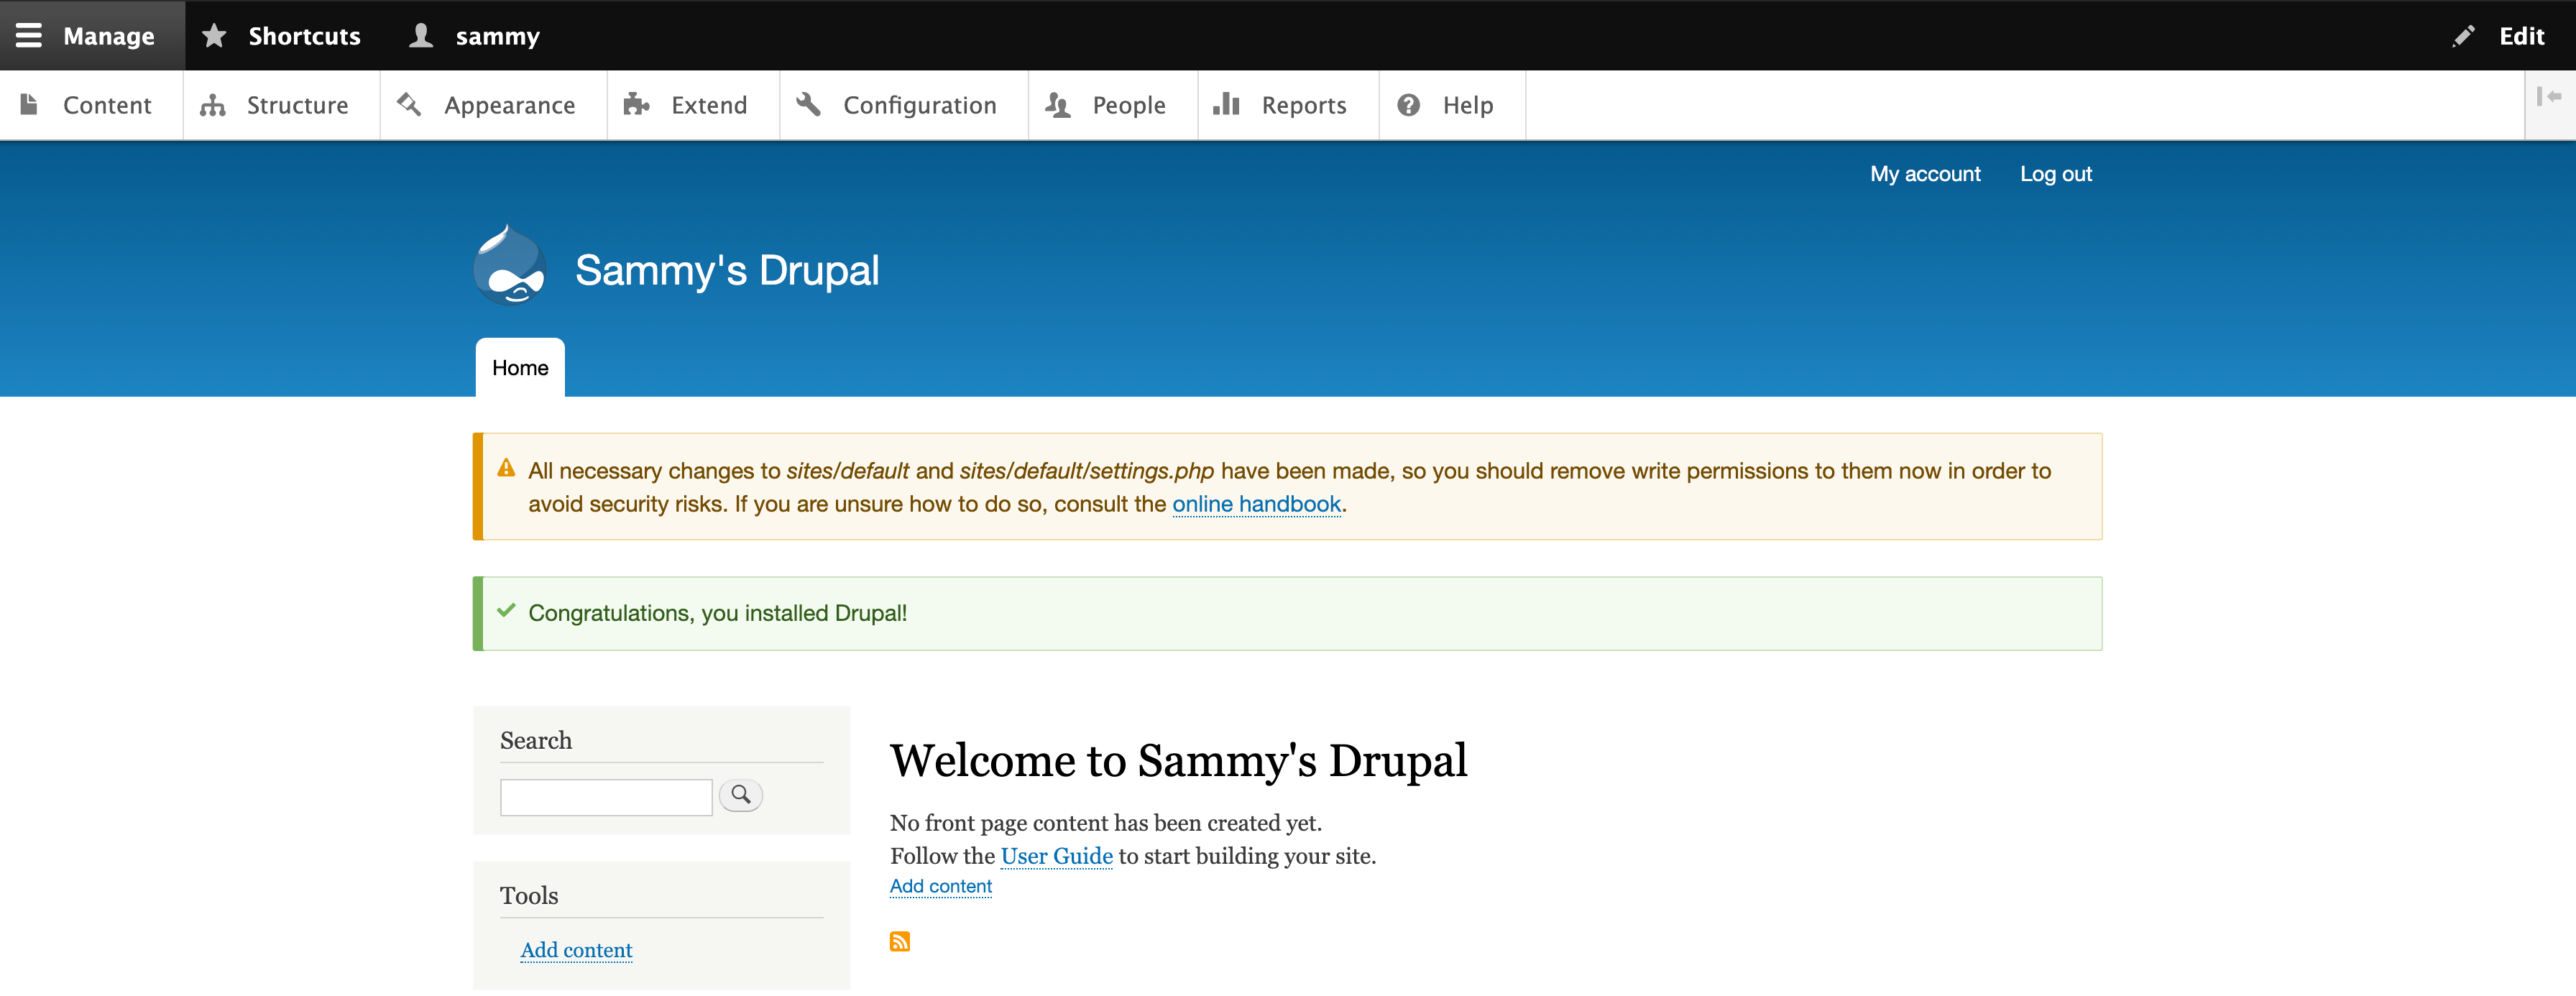Open the Structure admin menu
The height and width of the screenshot is (996, 2576).
pos(281,105)
